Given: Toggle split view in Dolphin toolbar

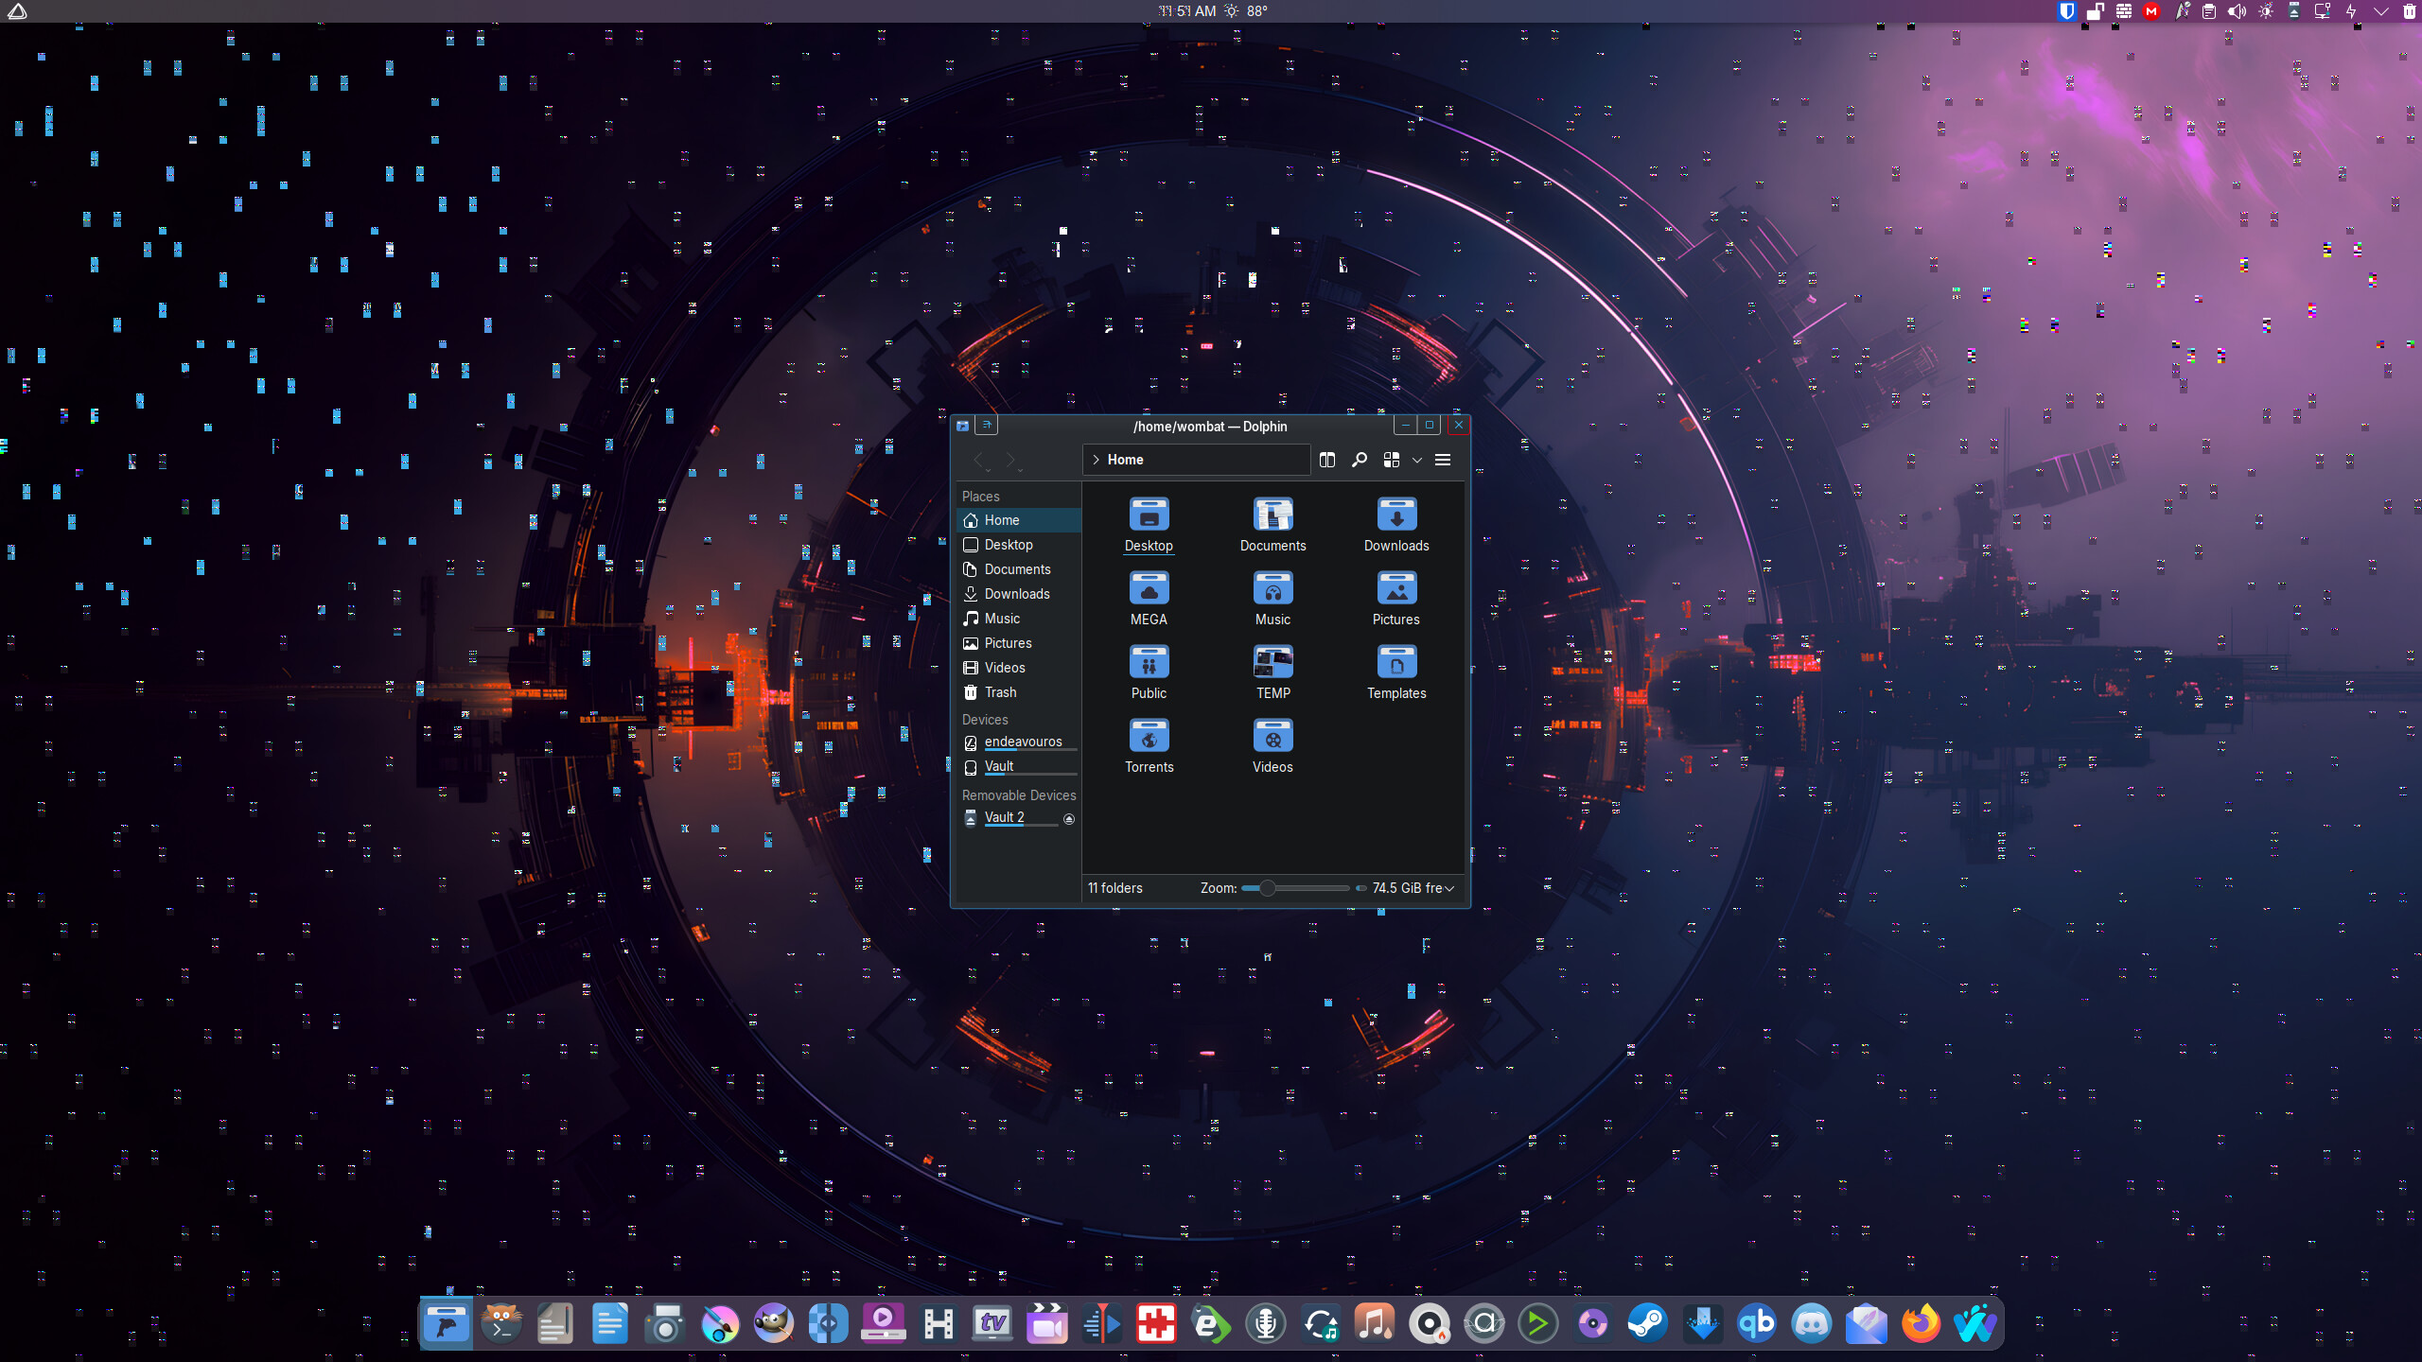Looking at the screenshot, I should click(1326, 460).
